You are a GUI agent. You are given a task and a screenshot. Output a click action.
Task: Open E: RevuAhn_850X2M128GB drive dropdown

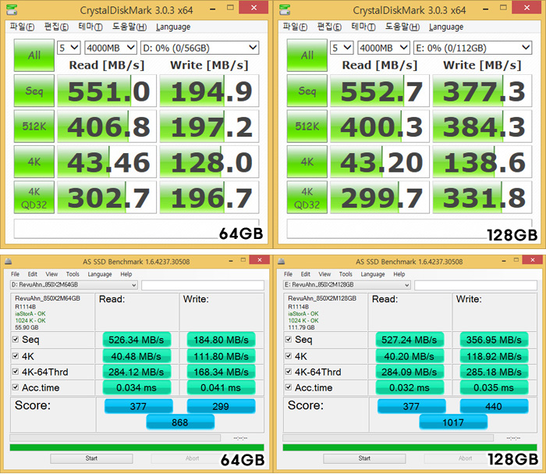click(x=347, y=285)
